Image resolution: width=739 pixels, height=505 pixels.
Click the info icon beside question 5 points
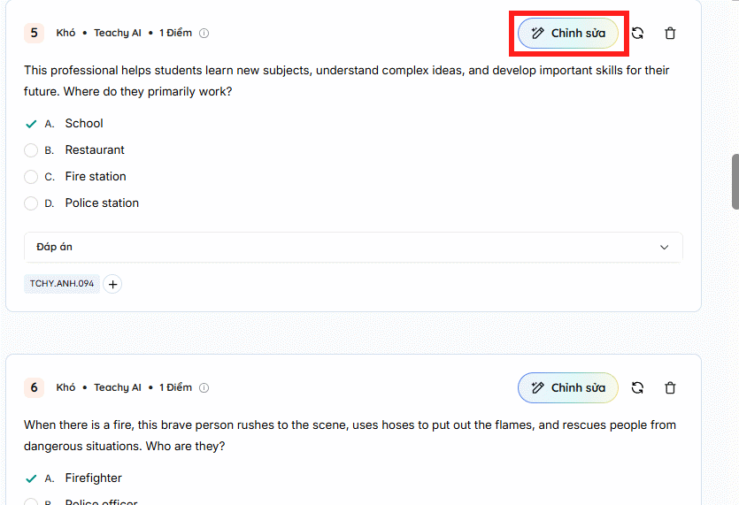tap(204, 34)
